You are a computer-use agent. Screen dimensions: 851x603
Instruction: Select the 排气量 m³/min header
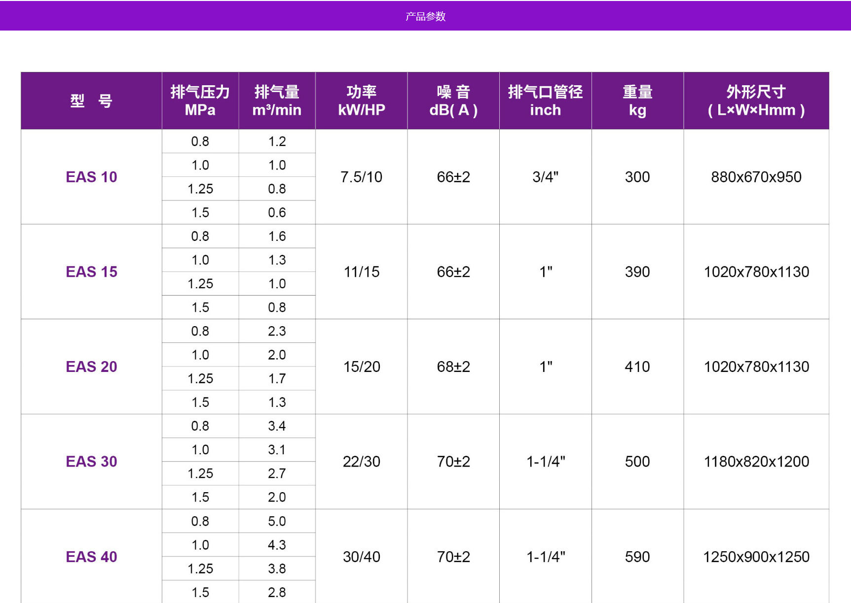pos(277,100)
